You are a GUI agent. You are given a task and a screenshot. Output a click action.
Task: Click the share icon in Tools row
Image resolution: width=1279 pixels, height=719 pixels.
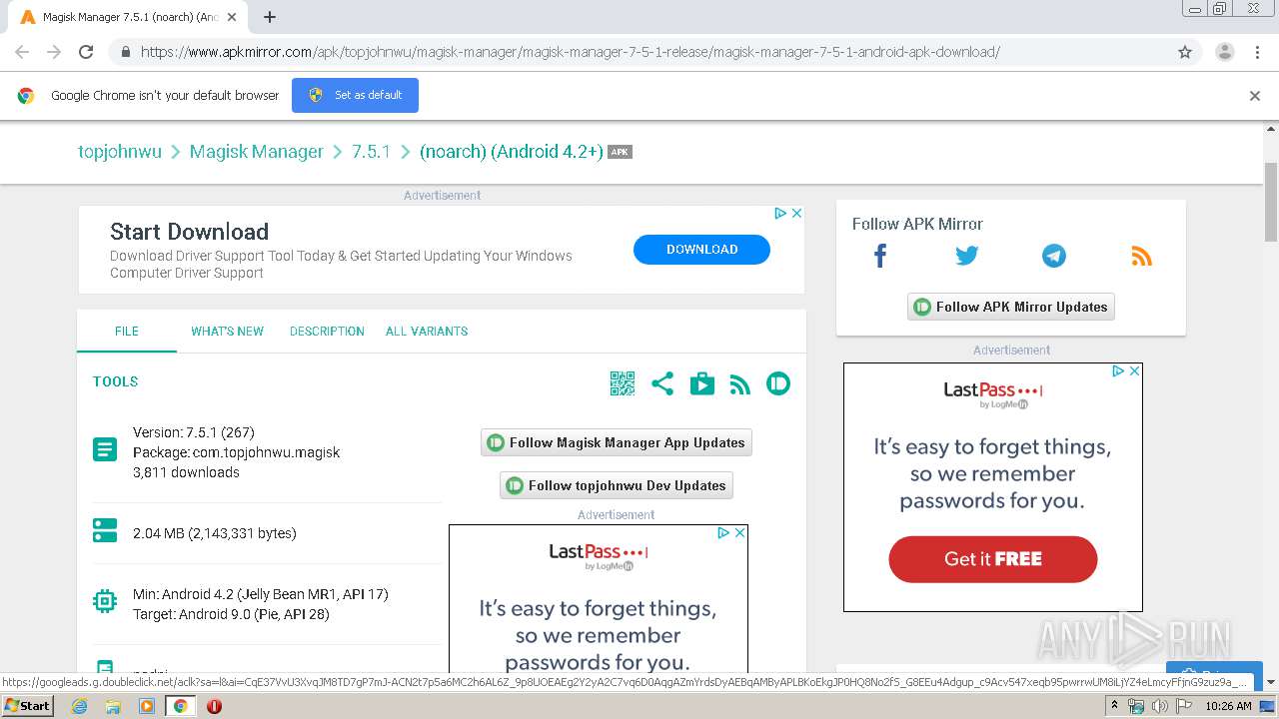(662, 383)
